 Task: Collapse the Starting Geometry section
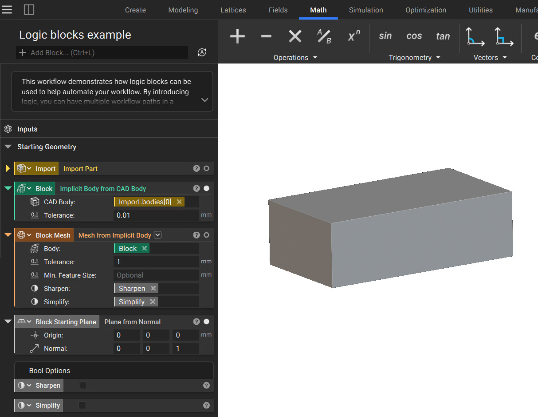[x=8, y=147]
